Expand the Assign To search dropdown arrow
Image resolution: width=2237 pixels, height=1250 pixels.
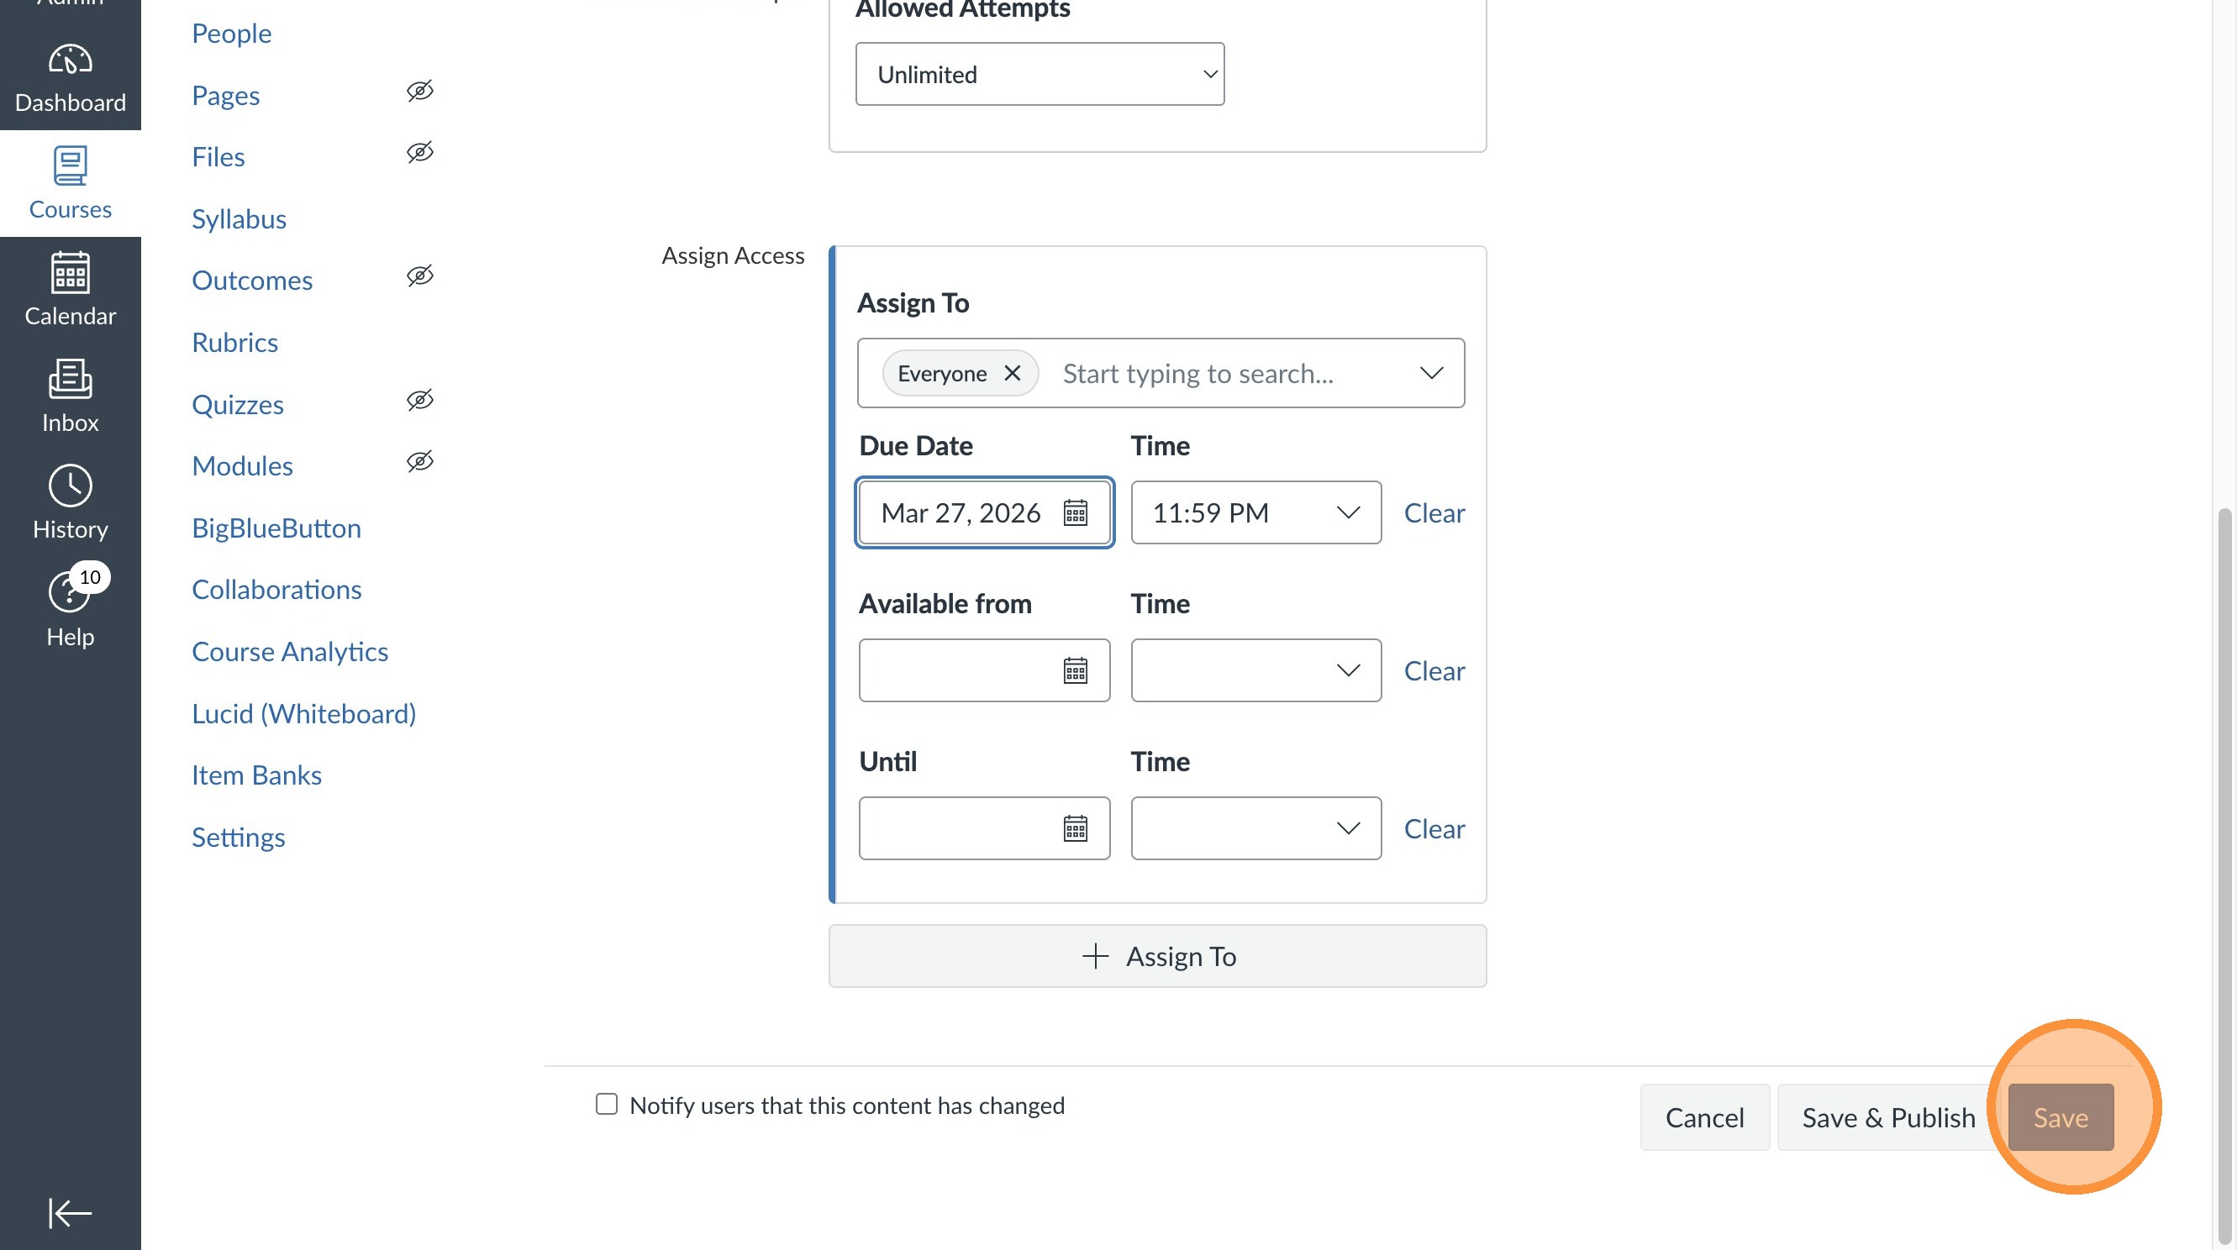click(1430, 373)
